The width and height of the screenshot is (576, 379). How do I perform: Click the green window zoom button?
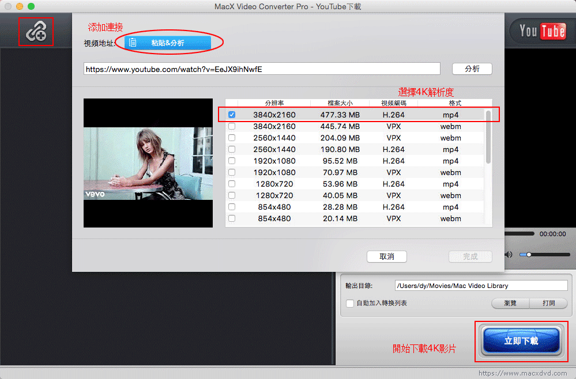click(x=31, y=6)
